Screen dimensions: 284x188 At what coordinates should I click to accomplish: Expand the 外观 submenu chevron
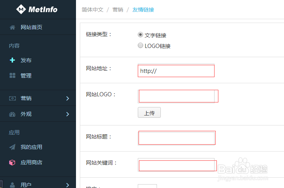[x=68, y=114]
